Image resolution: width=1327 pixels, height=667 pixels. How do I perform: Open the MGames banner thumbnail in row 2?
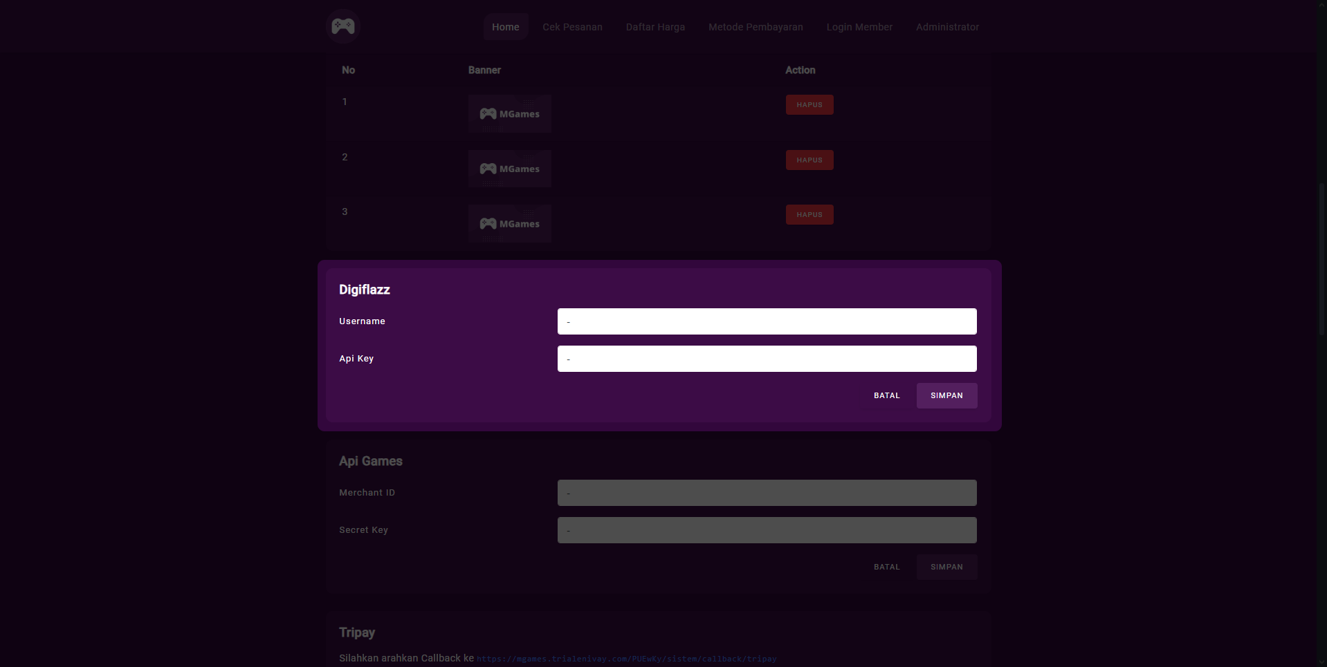pyautogui.click(x=510, y=169)
